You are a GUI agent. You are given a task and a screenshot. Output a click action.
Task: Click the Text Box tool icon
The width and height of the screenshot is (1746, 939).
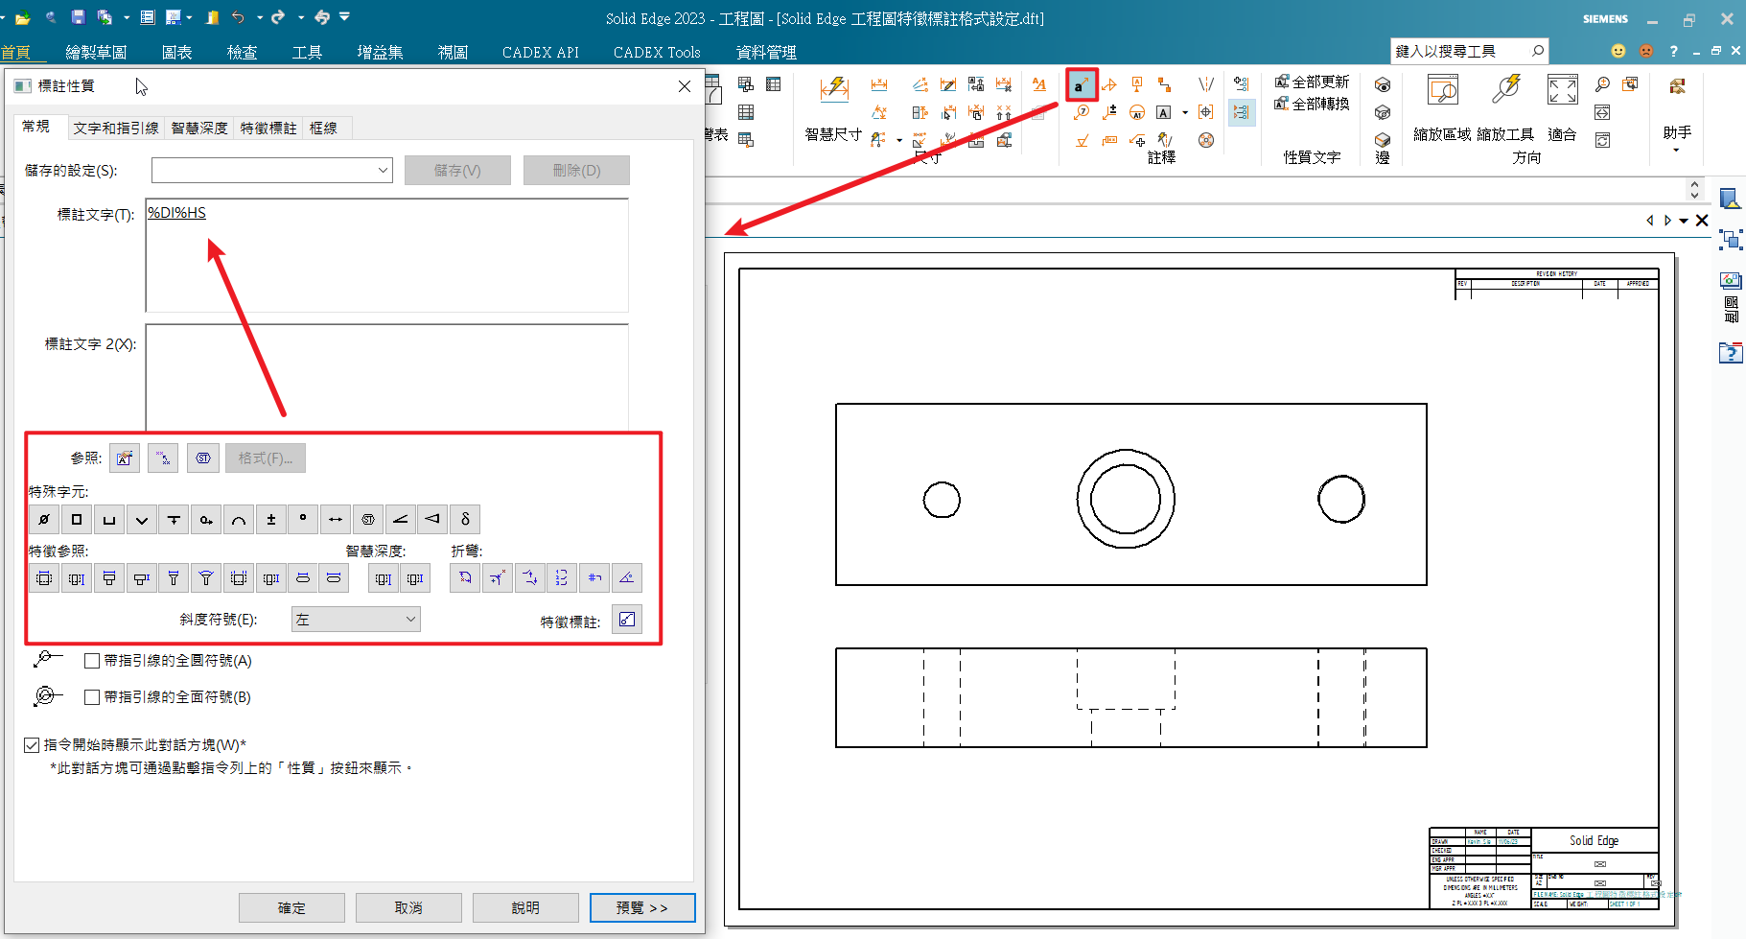1164,112
